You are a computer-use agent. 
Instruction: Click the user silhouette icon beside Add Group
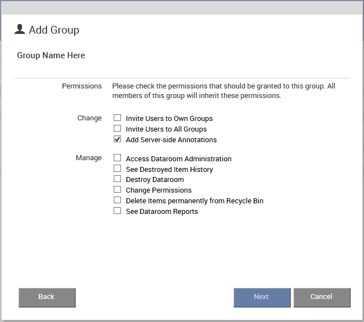pos(20,29)
